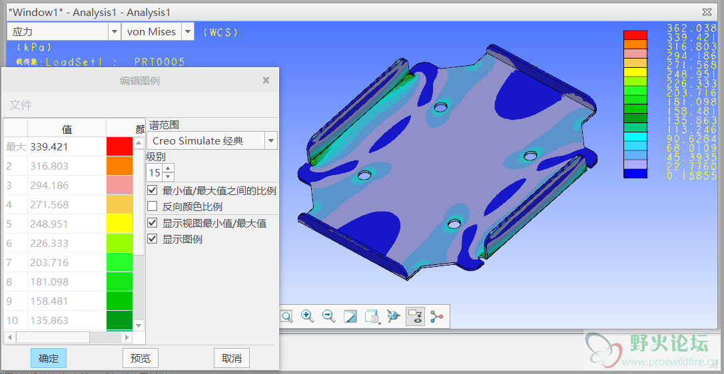Select the 248.951 cell in row 5
This screenshot has height=374, width=724.
[x=67, y=224]
